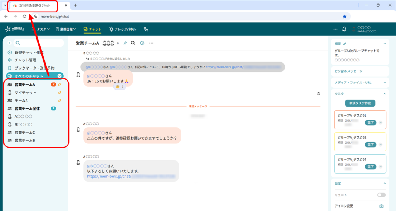Open the notification bell
The image size is (396, 211).
(344, 29)
